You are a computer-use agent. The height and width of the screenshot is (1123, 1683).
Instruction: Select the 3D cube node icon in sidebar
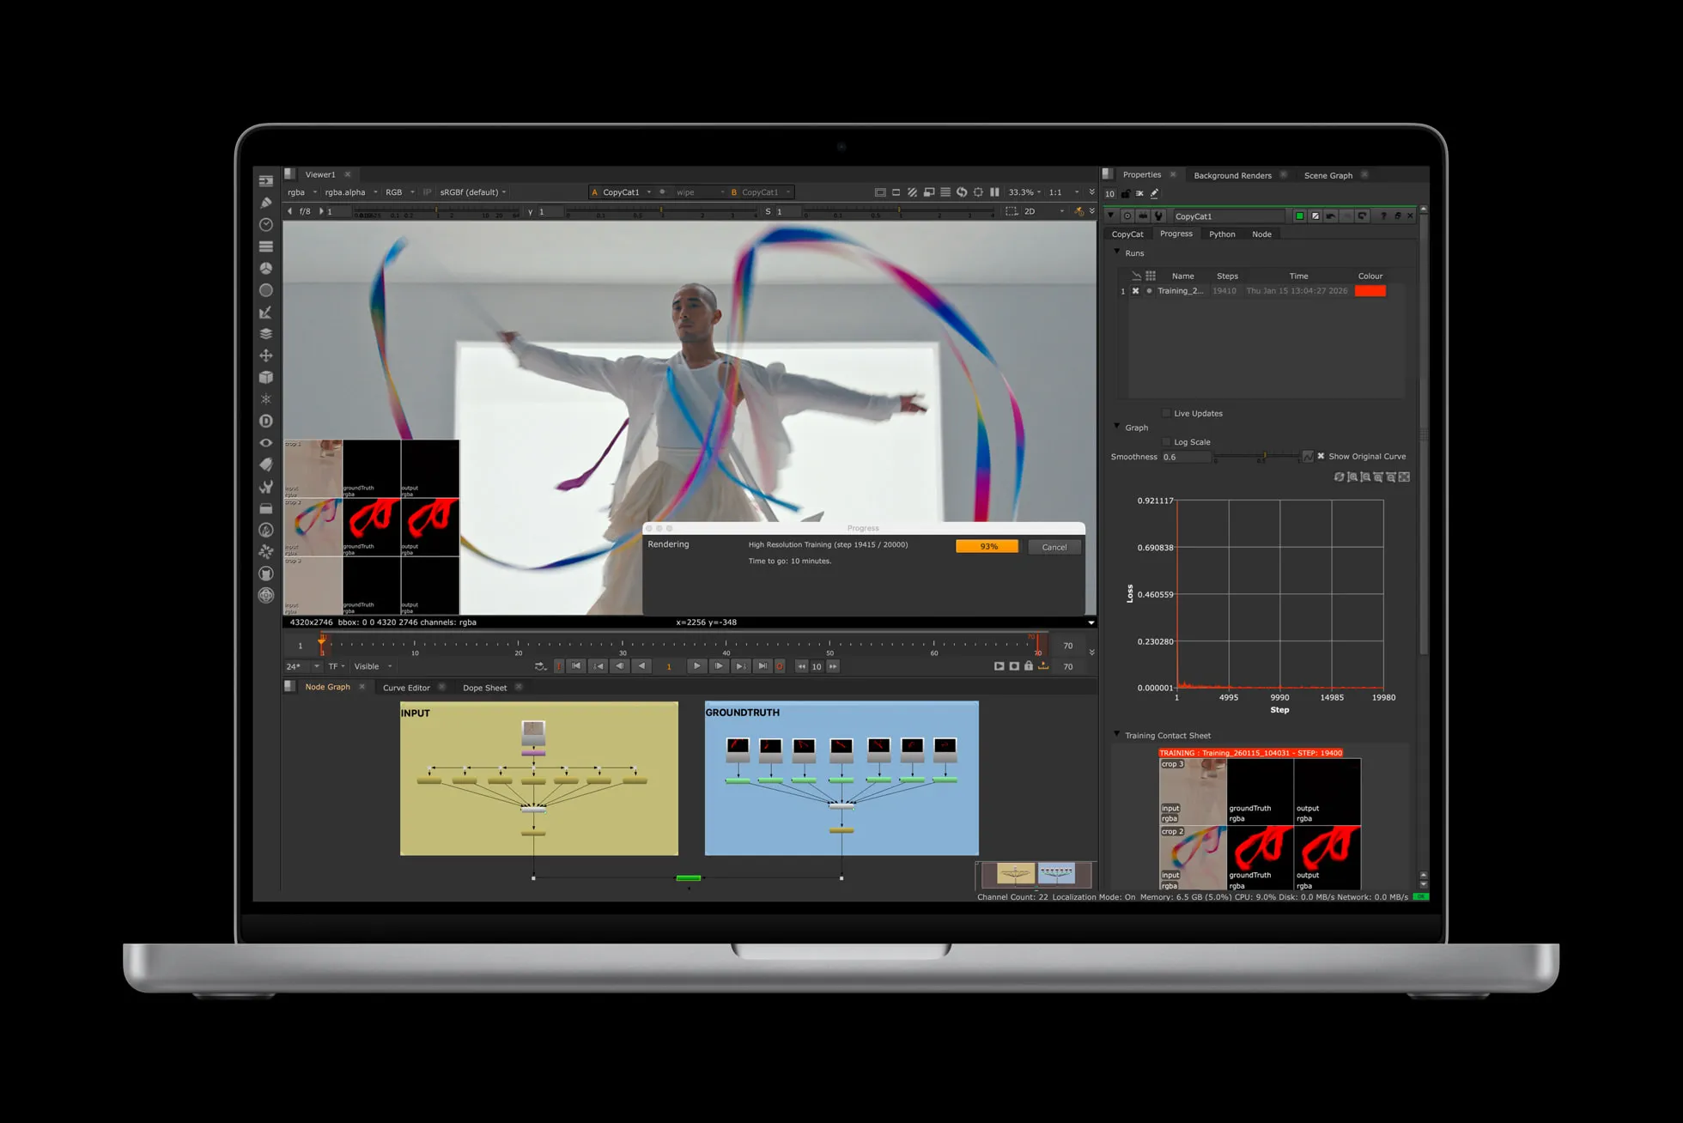(x=266, y=378)
